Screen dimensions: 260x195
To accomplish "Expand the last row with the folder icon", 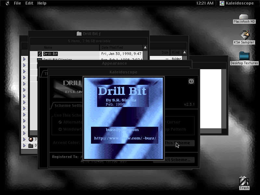I will [x=24, y=146].
